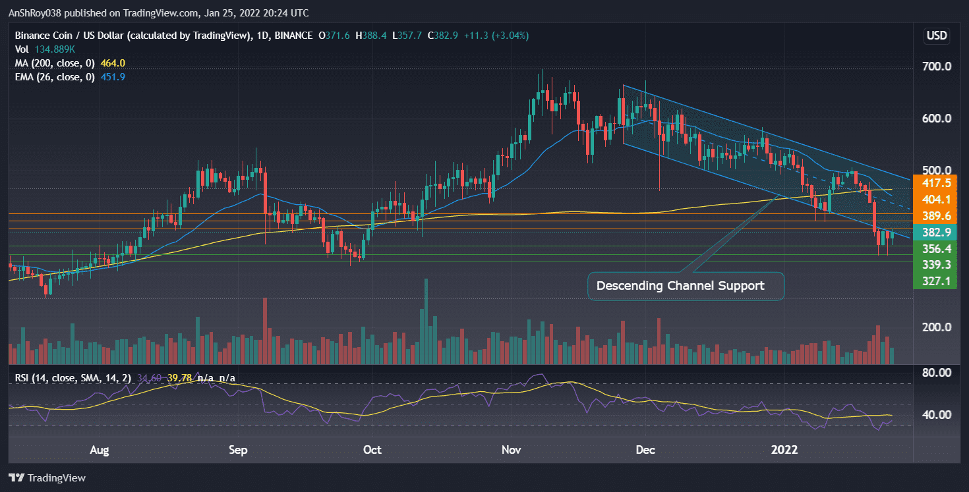Viewport: 969px width, 492px height.
Task: Click the orange 417.5 price level label
Action: click(x=935, y=183)
